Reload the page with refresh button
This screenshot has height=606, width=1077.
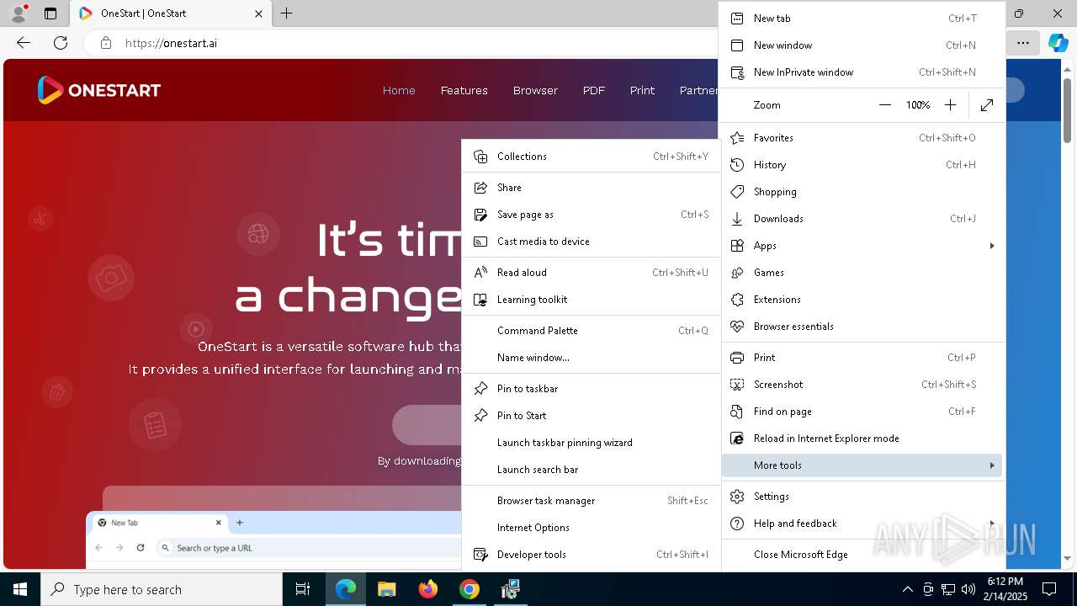(61, 43)
